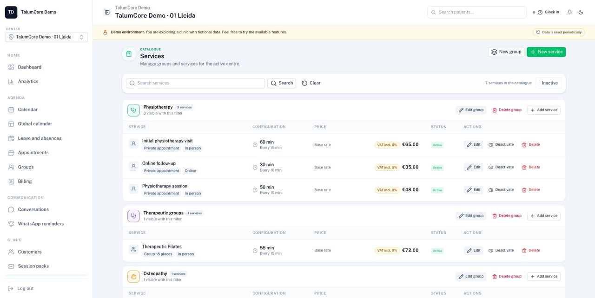
Task: Open Groups in the sidebar
Action: pyautogui.click(x=26, y=167)
